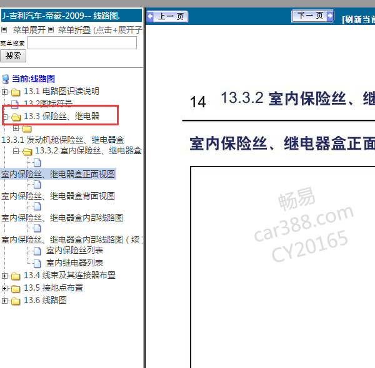Click page icon above 继电器盒内部线路图 entry
Viewport: 375px width, 368px height.
click(x=37, y=206)
